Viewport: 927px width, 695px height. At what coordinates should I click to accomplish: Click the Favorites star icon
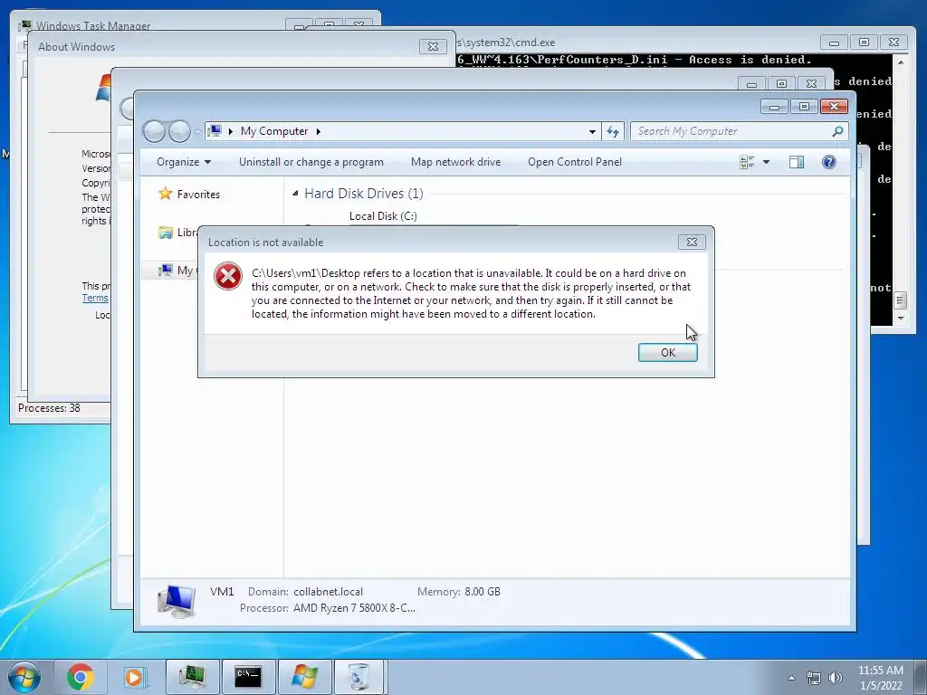(x=165, y=194)
